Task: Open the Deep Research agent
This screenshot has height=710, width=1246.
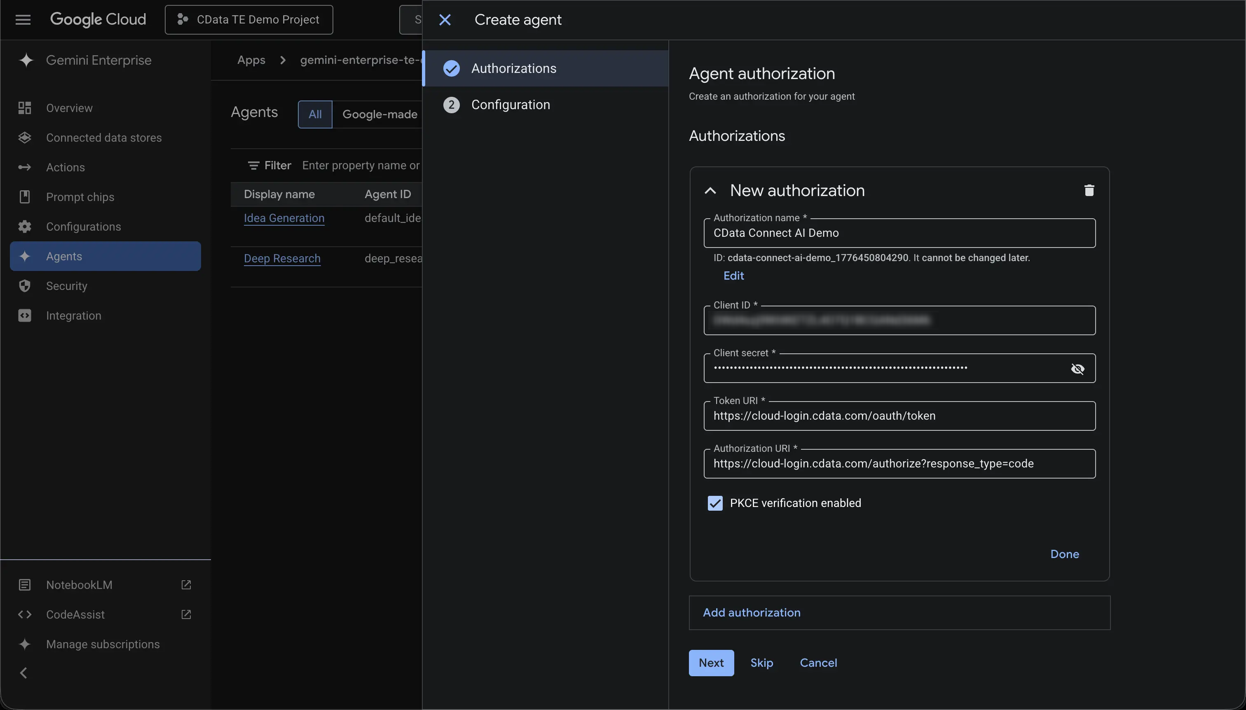Action: (x=281, y=258)
